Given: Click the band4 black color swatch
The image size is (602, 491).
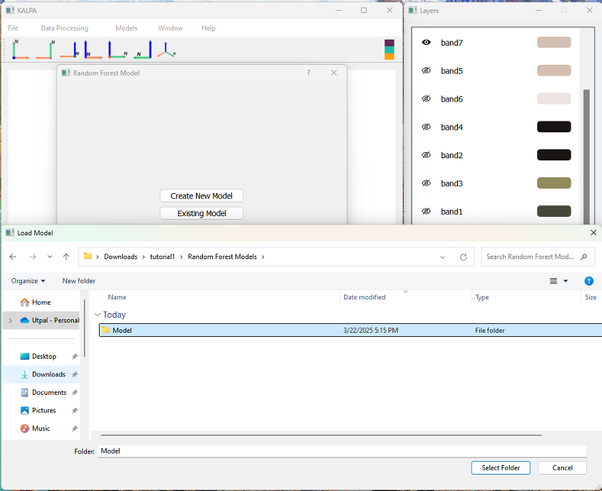Looking at the screenshot, I should click(x=554, y=127).
